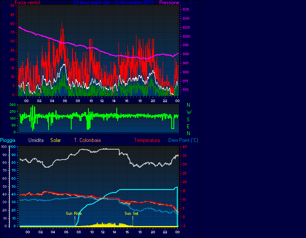This screenshot has width=306, height=238.
Task: Select the yellow 'Solar' legend label
Action: pos(55,140)
